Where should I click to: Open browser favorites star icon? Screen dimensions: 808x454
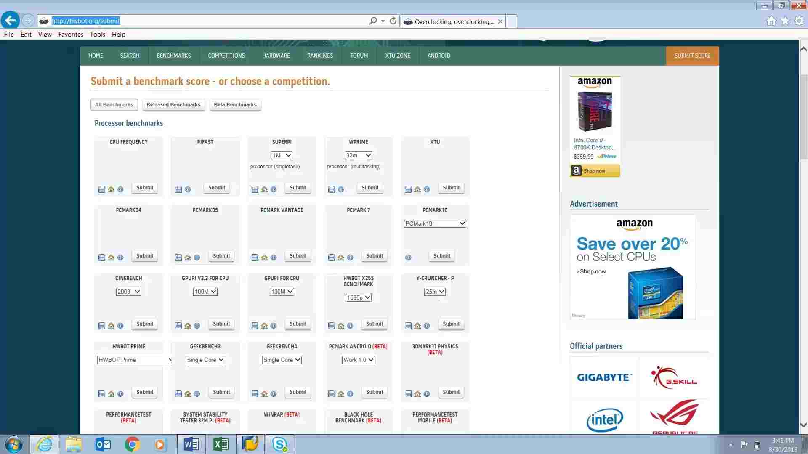pos(785,21)
